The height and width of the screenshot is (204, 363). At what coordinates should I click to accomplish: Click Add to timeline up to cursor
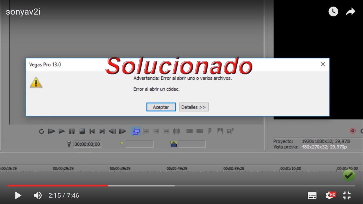(156, 131)
